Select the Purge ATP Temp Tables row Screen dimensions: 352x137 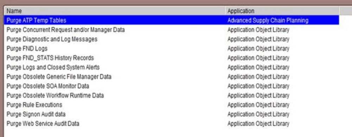coord(171,20)
